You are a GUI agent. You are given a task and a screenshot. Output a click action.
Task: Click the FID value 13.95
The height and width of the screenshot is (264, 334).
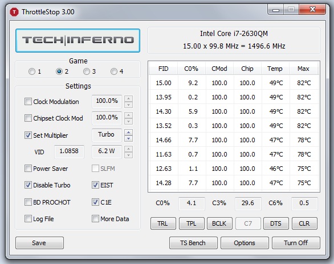coord(164,97)
